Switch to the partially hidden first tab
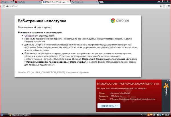This screenshot has width=171, height=117. click(x=6, y=2)
